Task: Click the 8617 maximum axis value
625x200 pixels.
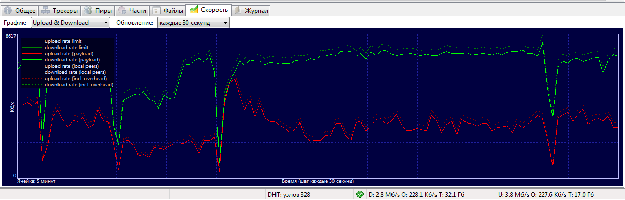Action: coord(11,36)
